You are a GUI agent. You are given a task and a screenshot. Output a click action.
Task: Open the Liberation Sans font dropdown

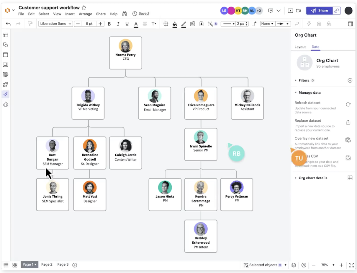(55, 24)
